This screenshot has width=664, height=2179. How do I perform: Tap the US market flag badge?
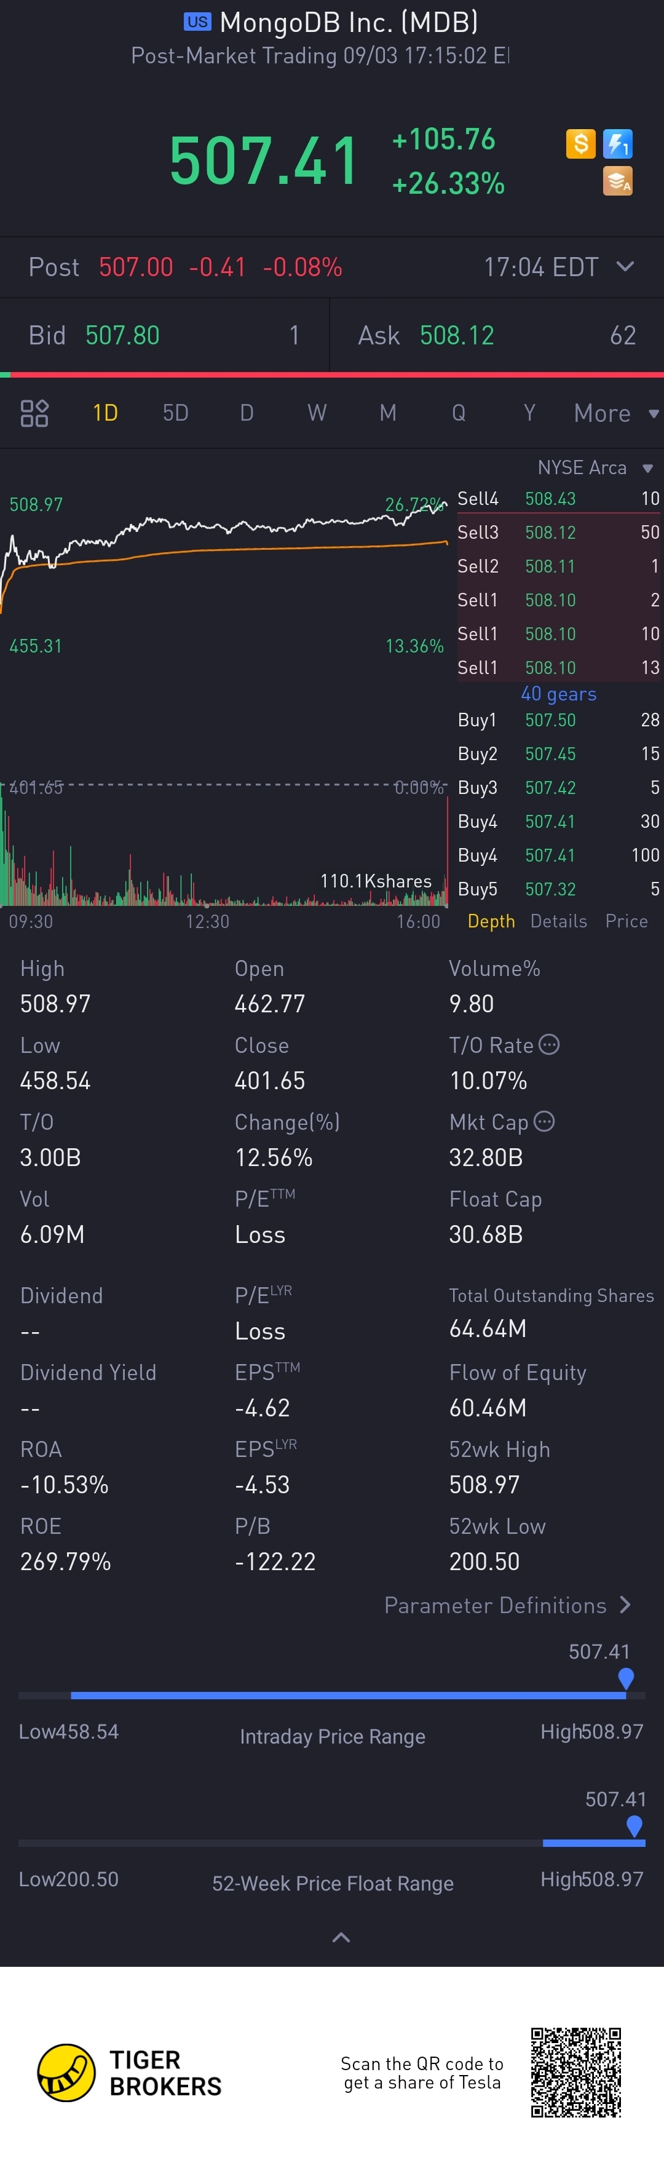[197, 22]
